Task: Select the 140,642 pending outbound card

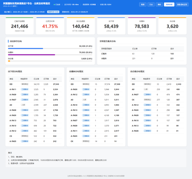Action: click(81, 26)
